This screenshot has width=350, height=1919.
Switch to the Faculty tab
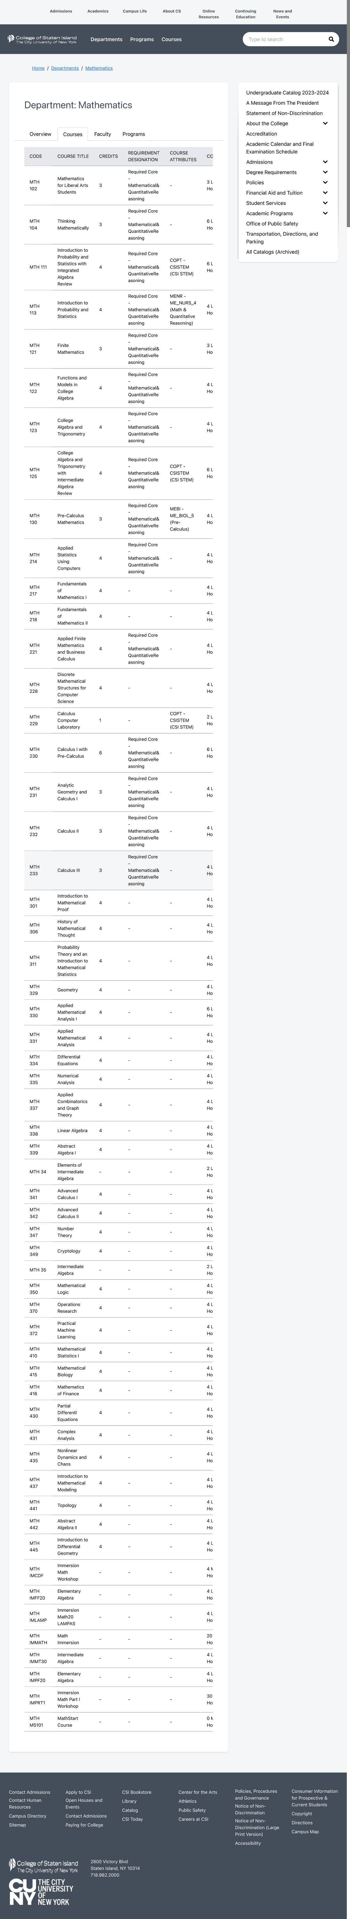pos(103,134)
